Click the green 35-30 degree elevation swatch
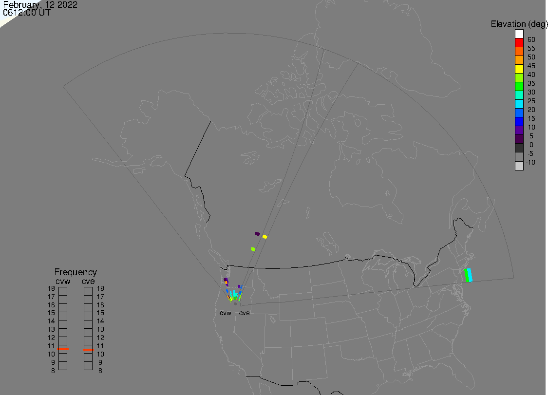The image size is (548, 395). (x=519, y=86)
